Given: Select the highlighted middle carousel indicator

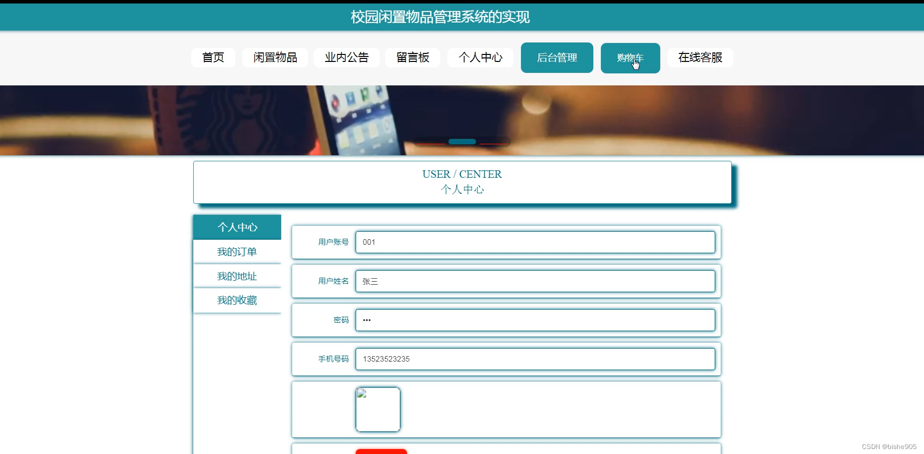Looking at the screenshot, I should click(462, 141).
